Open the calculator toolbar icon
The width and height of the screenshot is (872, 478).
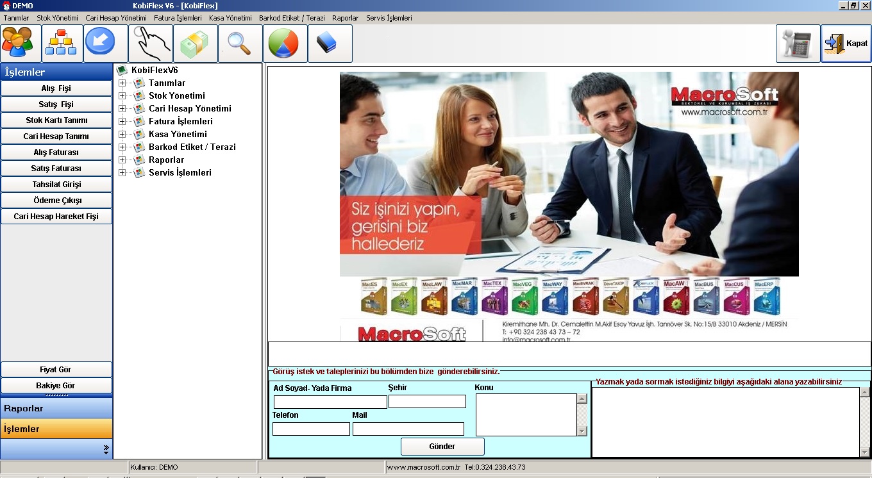(x=798, y=44)
